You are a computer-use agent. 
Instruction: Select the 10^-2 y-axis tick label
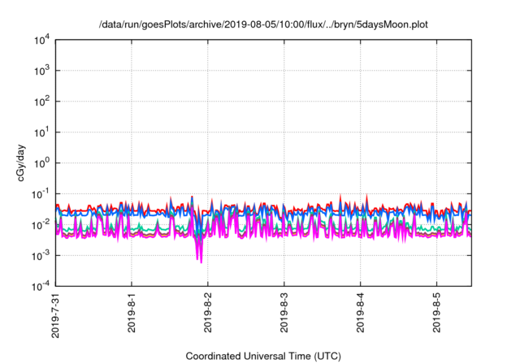pos(42,224)
